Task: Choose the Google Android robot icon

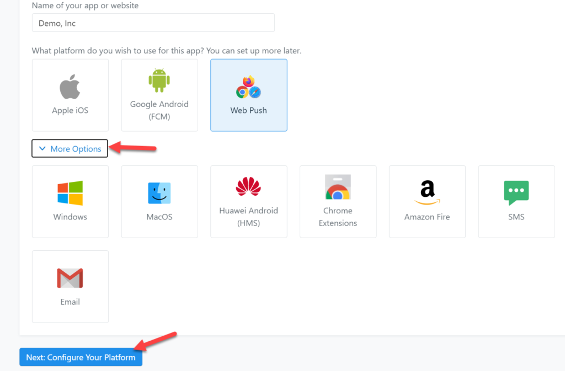Action: click(x=159, y=80)
